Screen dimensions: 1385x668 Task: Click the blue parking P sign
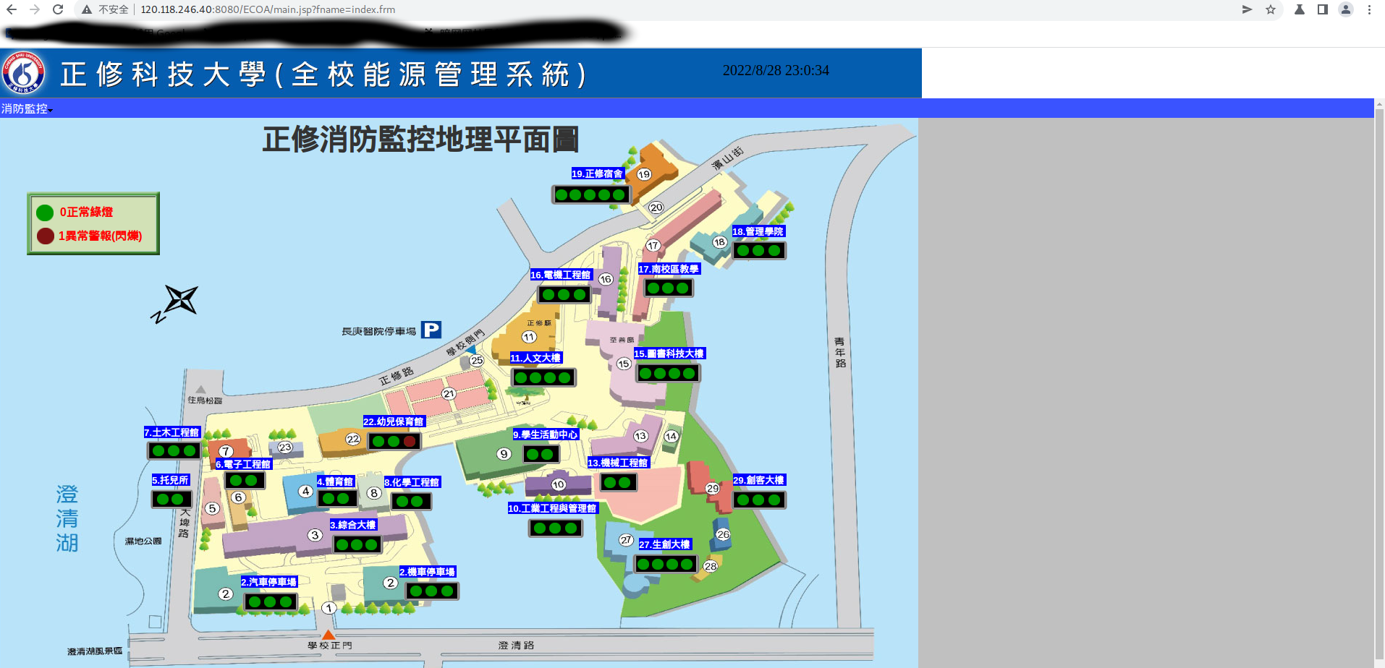click(x=431, y=330)
